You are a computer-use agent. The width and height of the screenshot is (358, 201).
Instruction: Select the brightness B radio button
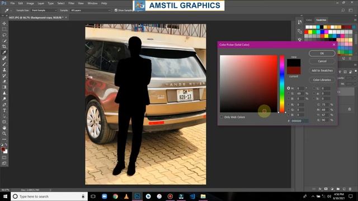pyautogui.click(x=289, y=99)
